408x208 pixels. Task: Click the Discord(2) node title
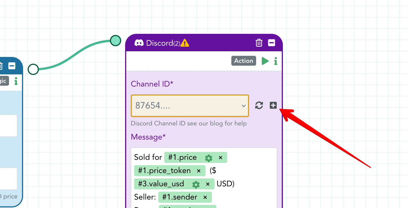pos(163,43)
